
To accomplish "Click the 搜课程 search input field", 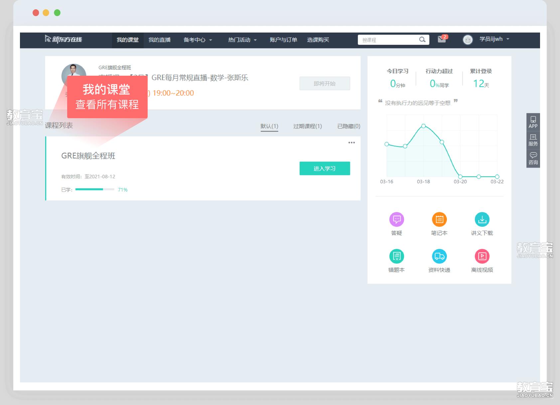I will tap(387, 40).
